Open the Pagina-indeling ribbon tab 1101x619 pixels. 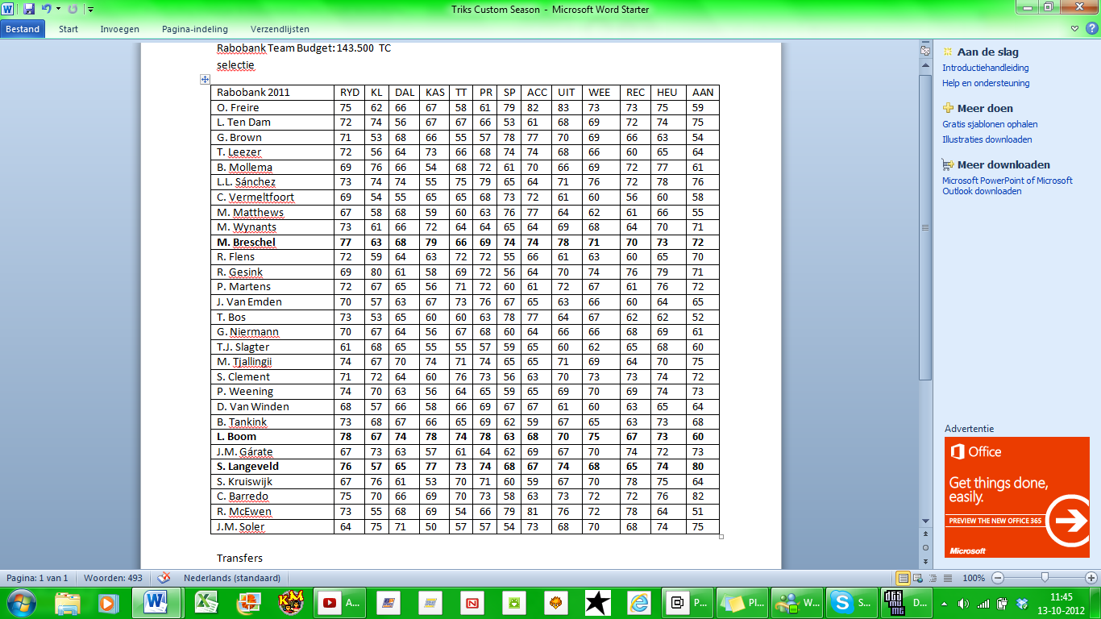(194, 29)
